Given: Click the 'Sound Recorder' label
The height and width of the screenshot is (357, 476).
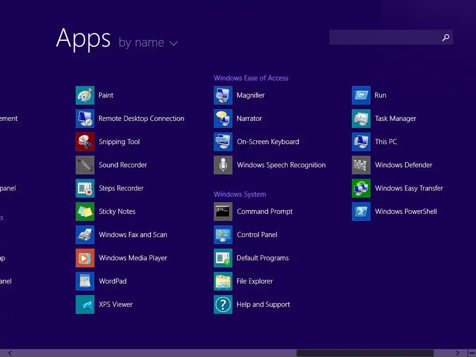Looking at the screenshot, I should point(123,165).
